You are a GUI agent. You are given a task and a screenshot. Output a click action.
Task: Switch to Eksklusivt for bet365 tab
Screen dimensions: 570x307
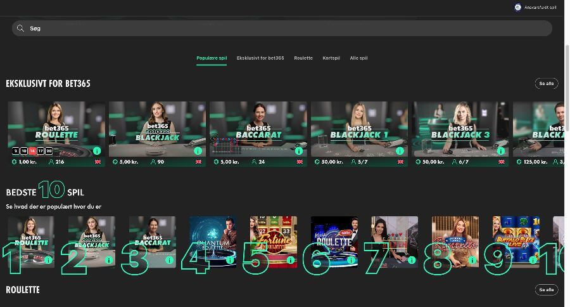click(x=260, y=58)
